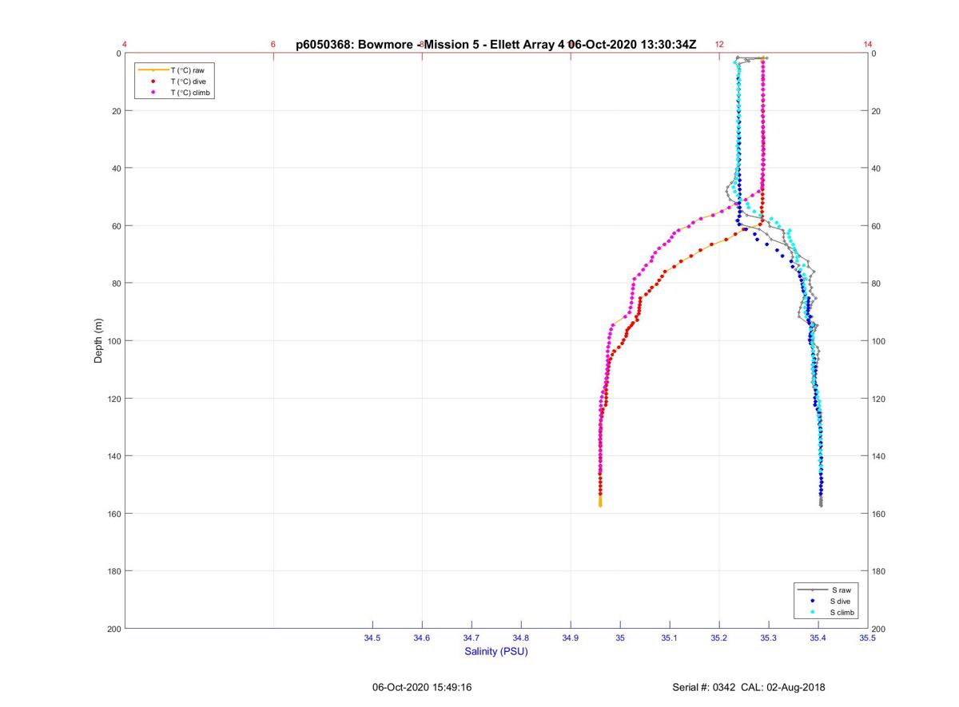Click the red dot marker beside "T (°C) dive"
The width and height of the screenshot is (959, 707).
tap(153, 81)
